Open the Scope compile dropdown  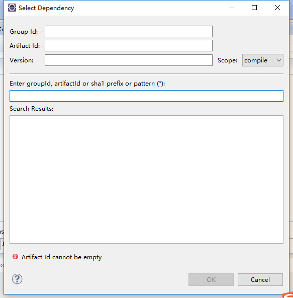click(x=263, y=60)
